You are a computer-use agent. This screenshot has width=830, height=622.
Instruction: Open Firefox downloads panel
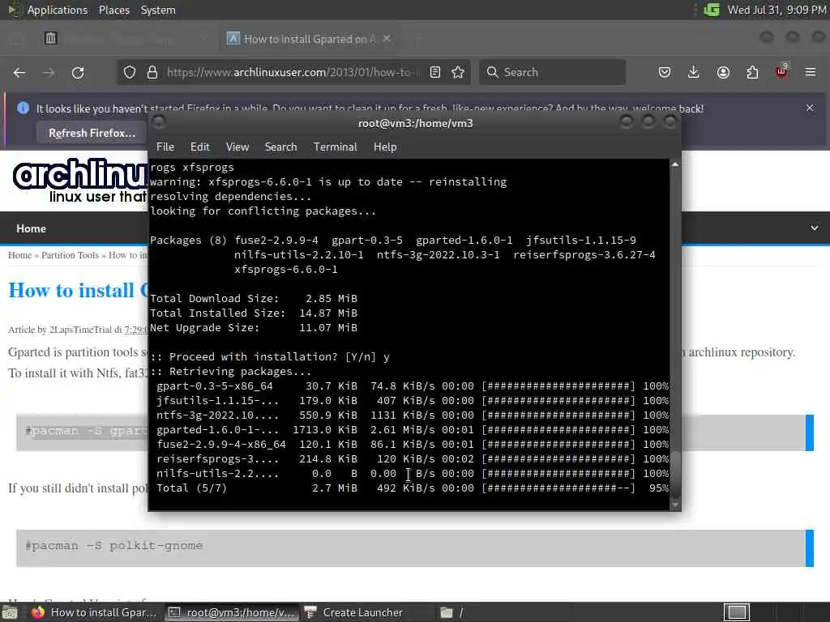pos(694,72)
